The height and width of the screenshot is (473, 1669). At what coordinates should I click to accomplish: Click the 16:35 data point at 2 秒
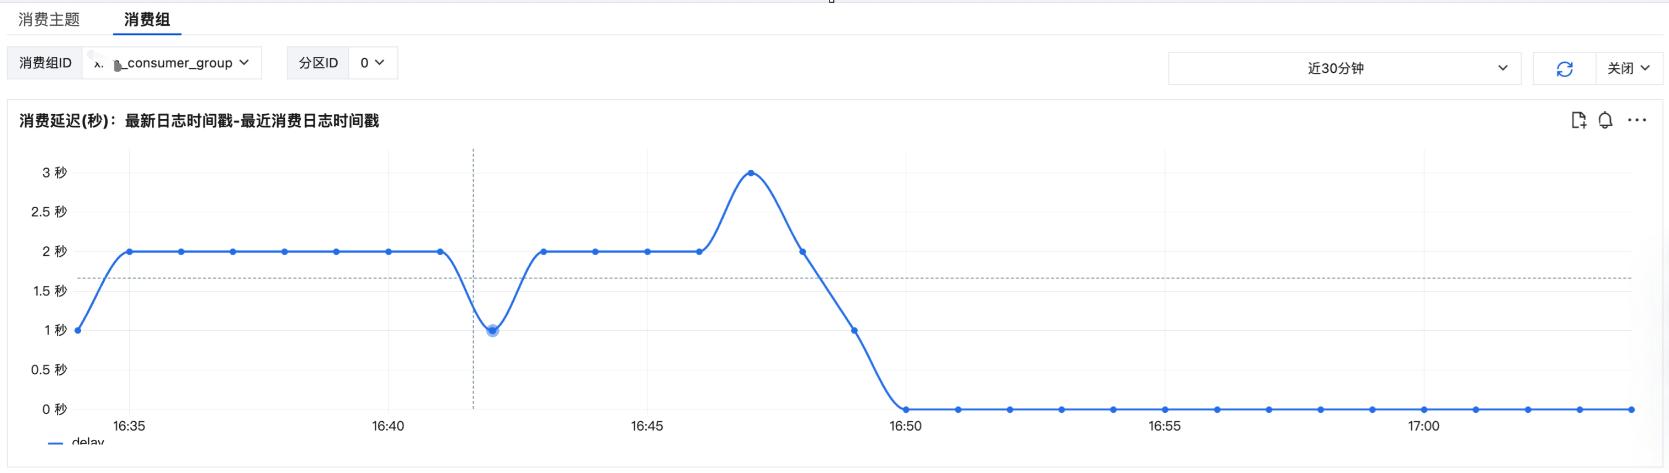[x=130, y=252]
